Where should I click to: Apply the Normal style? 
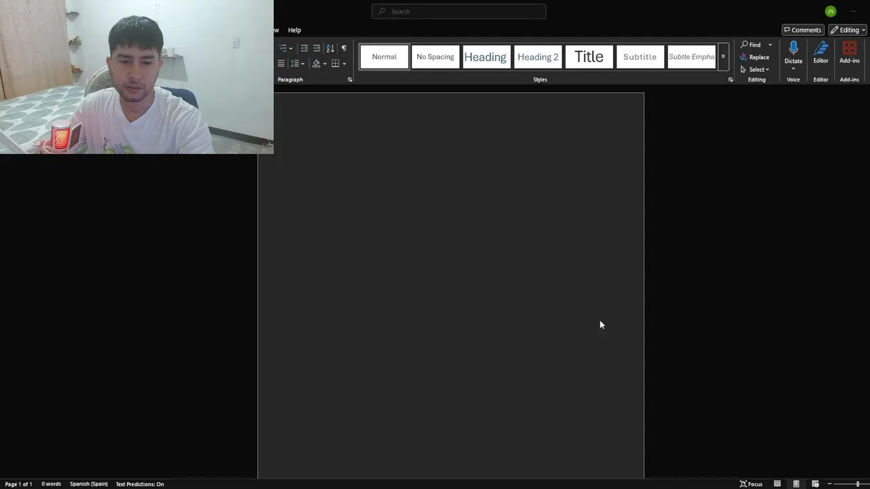384,57
